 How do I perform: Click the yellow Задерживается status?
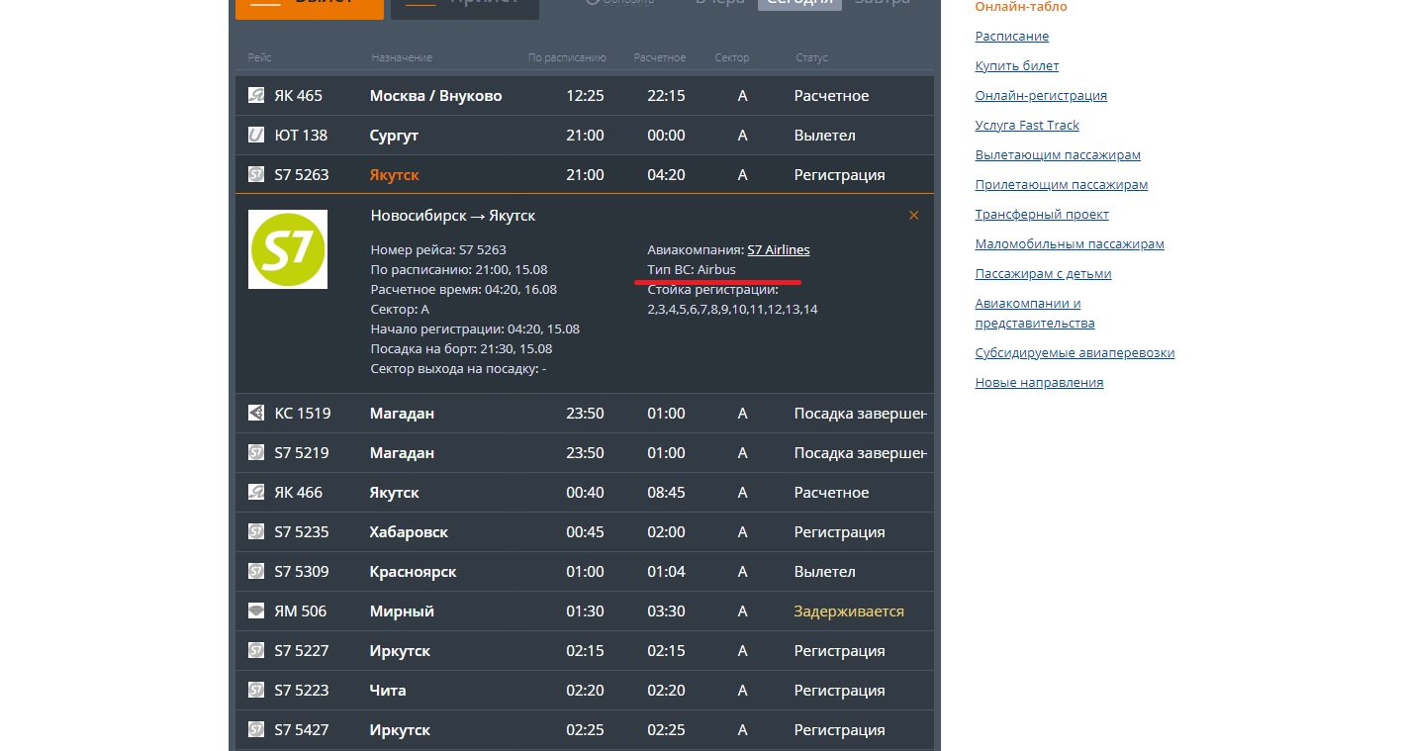(849, 611)
